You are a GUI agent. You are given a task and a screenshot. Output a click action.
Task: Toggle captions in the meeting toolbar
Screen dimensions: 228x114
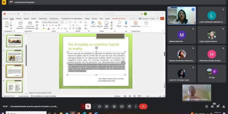[x=107, y=106]
